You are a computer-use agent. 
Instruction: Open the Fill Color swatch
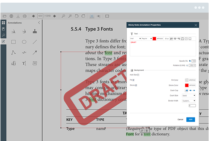pos(187,80)
